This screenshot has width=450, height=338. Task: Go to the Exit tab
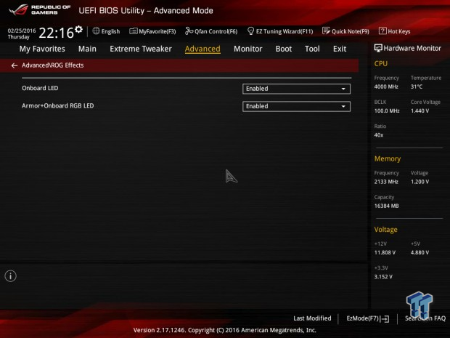point(340,49)
